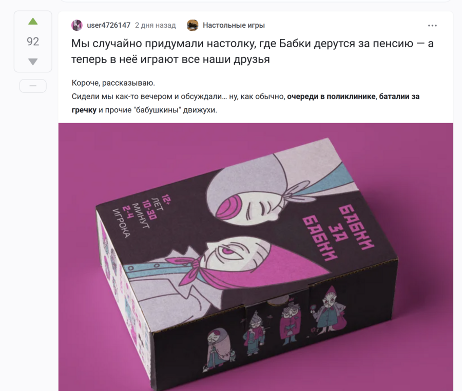Click the Настольные игры community avatar
Image resolution: width=462 pixels, height=391 pixels.
pos(192,25)
